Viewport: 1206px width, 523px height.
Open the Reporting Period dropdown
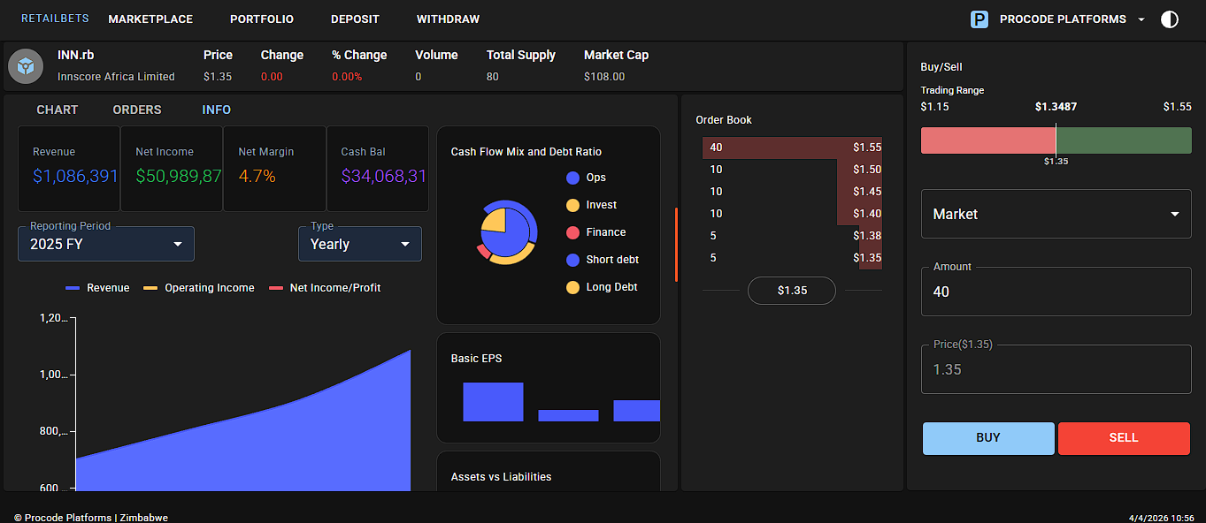106,244
